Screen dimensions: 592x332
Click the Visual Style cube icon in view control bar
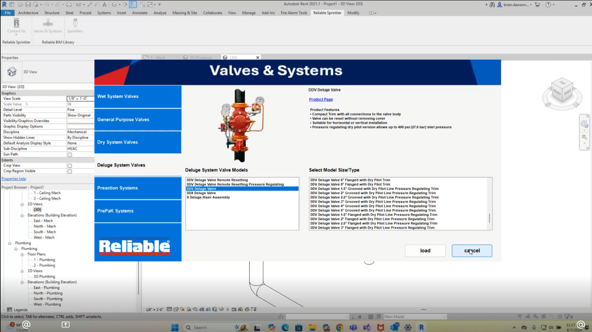point(176,309)
